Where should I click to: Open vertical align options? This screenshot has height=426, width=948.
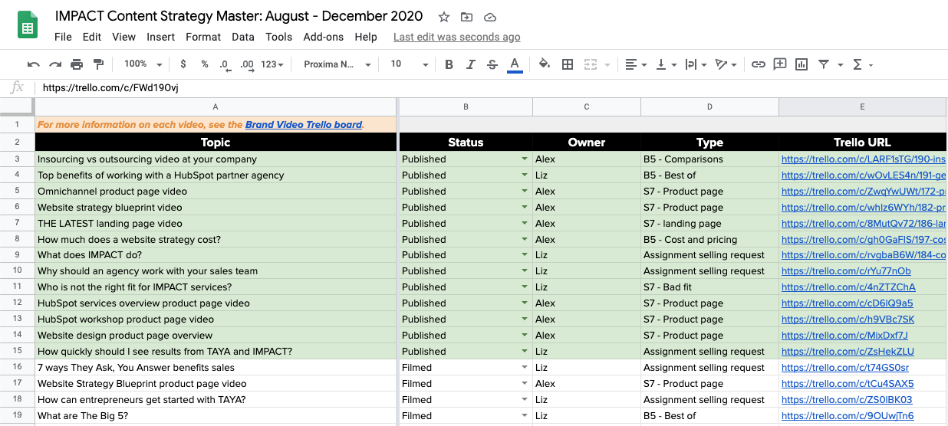click(666, 64)
